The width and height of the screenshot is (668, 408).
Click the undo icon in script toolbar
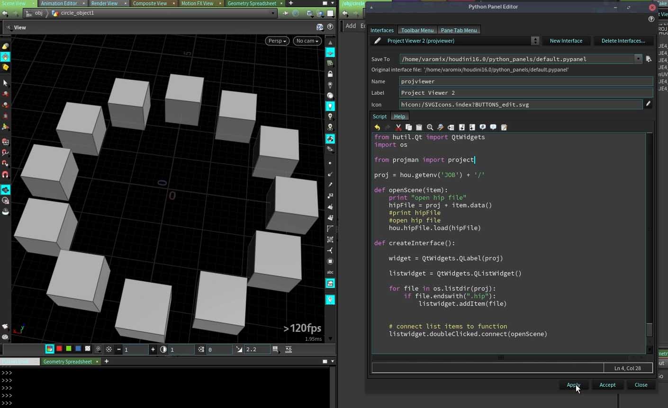pyautogui.click(x=377, y=127)
